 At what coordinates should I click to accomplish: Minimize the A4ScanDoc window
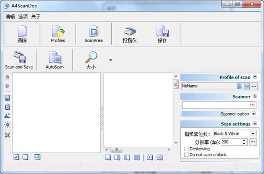tap(227, 4)
